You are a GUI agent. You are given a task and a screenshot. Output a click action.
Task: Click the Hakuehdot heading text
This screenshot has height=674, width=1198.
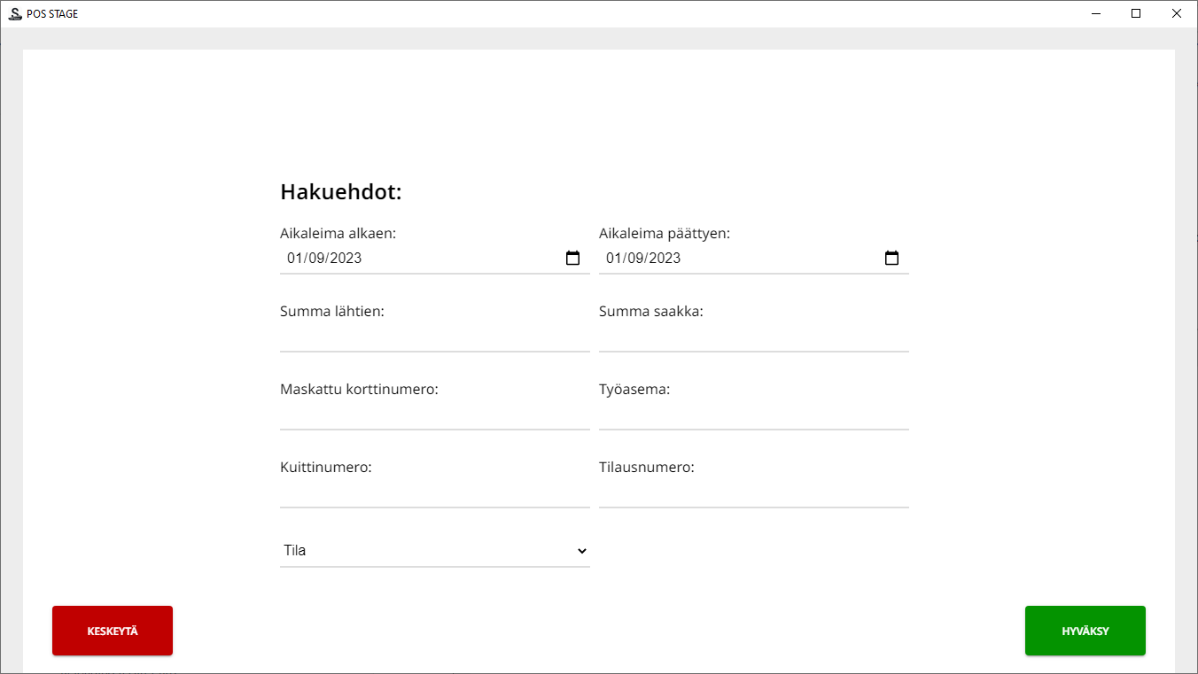341,192
